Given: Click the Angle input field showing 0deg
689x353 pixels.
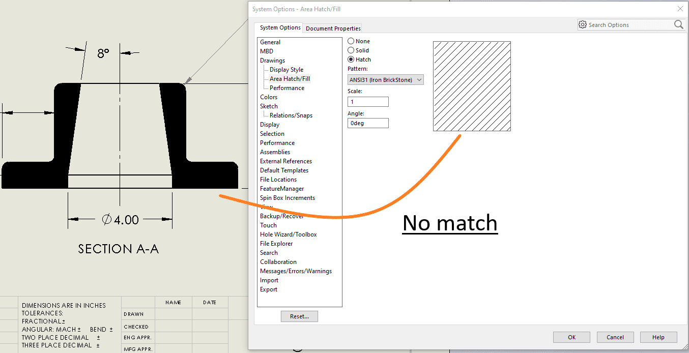Looking at the screenshot, I should point(368,123).
